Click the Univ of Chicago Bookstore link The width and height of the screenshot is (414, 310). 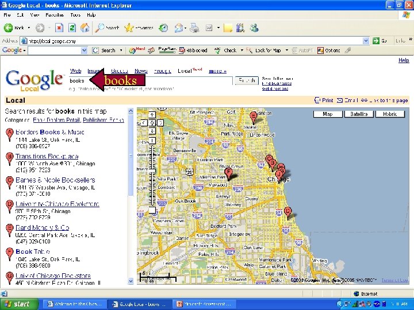[53, 276]
